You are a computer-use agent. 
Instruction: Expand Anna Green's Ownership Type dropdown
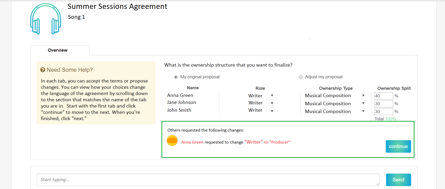363,96
